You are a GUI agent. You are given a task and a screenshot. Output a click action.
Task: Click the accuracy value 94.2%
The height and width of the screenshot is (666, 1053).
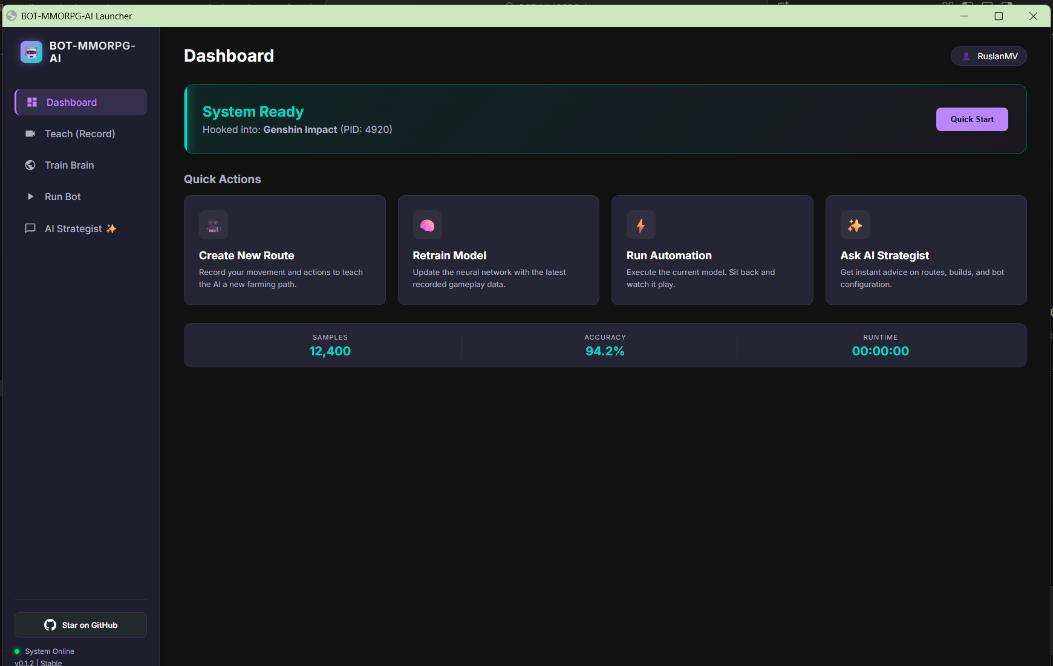(605, 351)
